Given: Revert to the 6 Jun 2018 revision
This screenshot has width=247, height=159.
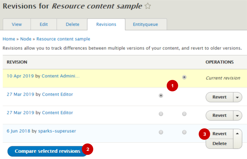Looking at the screenshot, I should tap(220, 134).
